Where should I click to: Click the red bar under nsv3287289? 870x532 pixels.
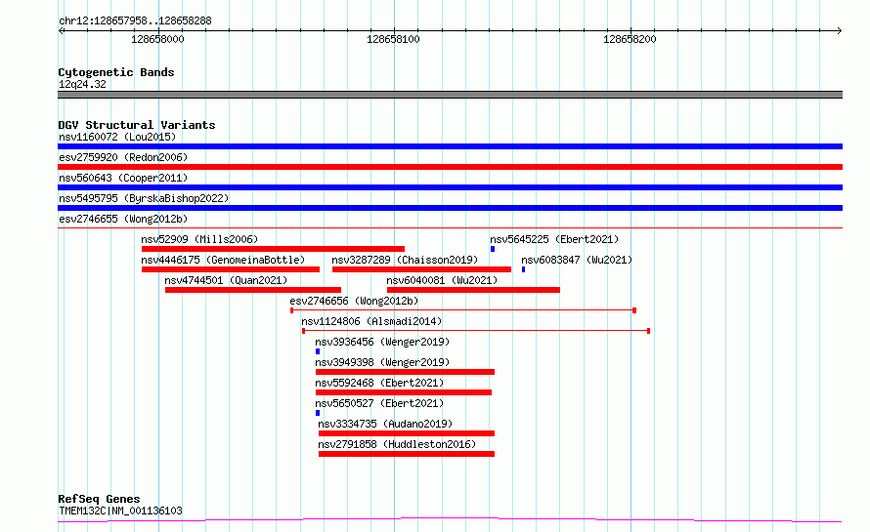[x=421, y=269]
